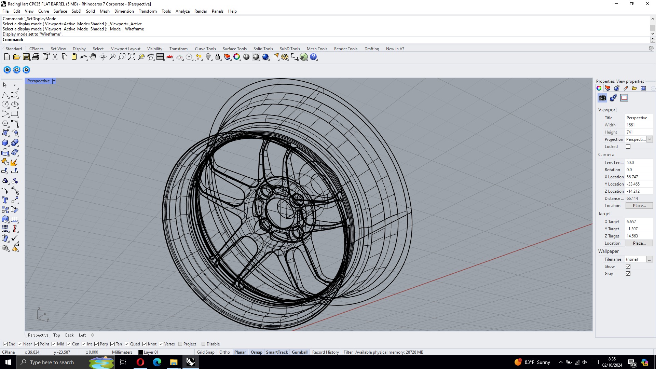
Task: Click the Zoom Extents icon
Action: 131,57
